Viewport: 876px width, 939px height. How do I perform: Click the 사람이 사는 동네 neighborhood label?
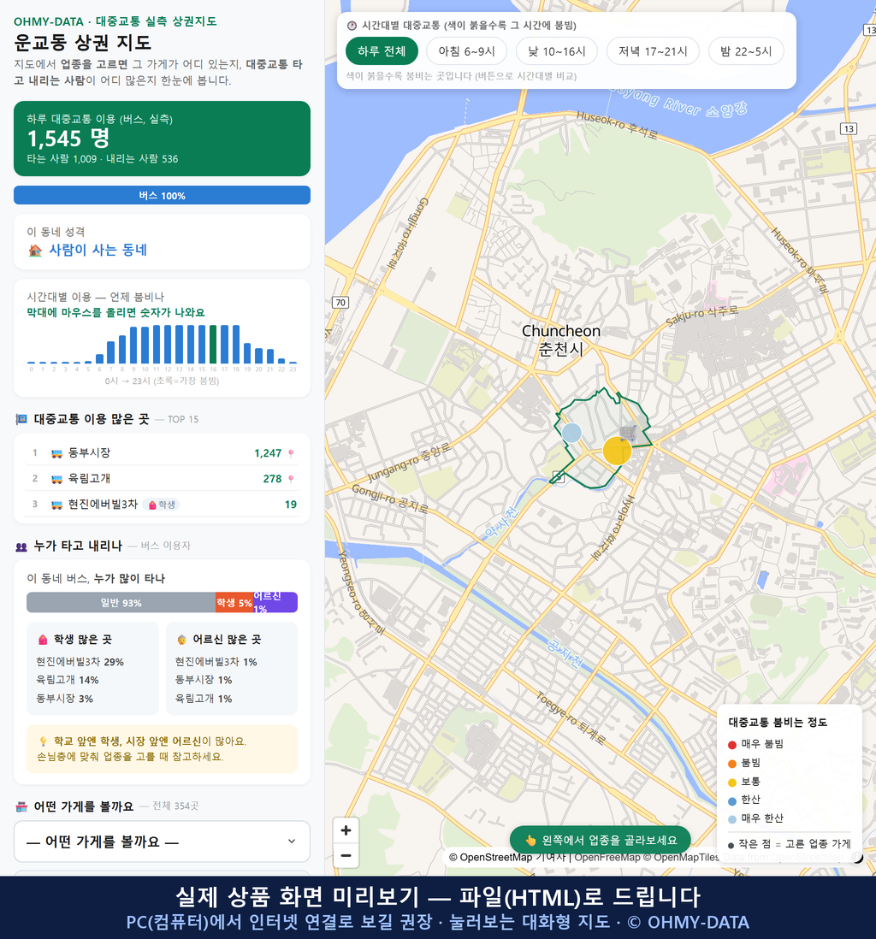click(x=98, y=251)
